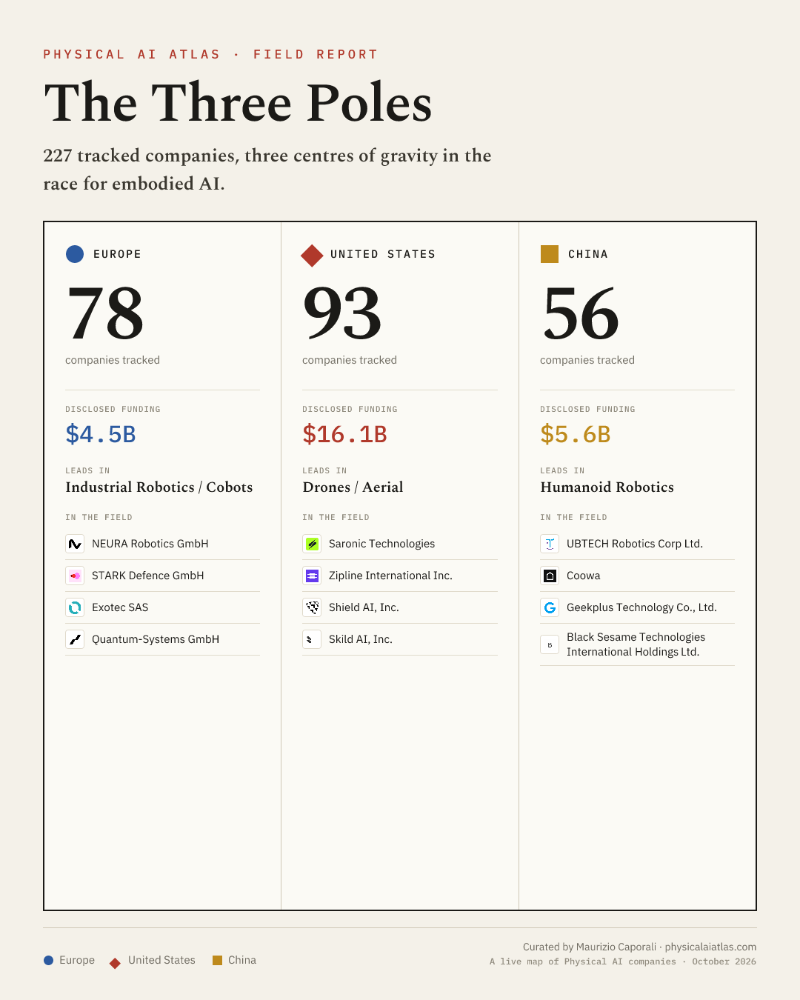Click the Humanoid Robotics category label

click(607, 487)
